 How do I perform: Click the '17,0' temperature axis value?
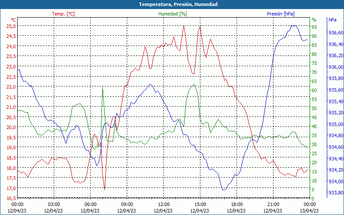(x=11, y=188)
